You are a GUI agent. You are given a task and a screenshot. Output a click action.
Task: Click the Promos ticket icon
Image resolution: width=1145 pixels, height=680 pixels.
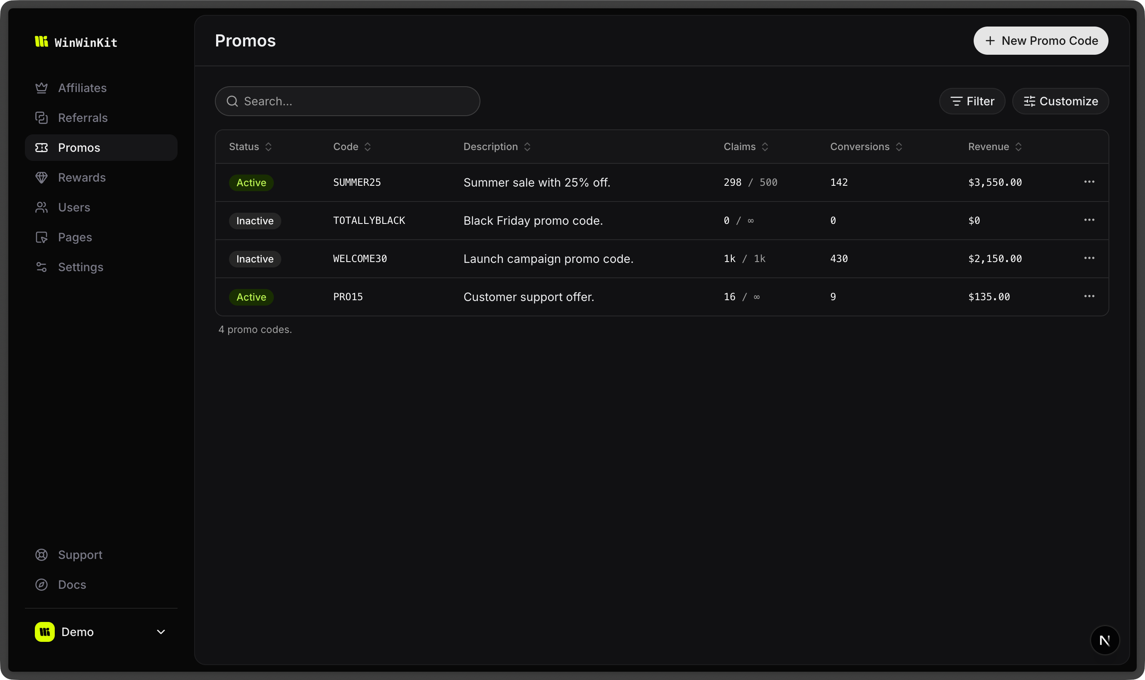42,148
